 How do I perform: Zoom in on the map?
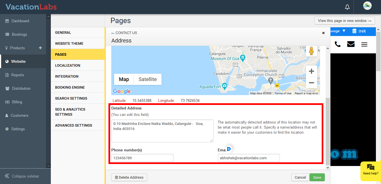pyautogui.click(x=312, y=71)
